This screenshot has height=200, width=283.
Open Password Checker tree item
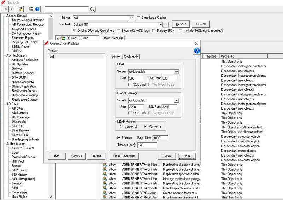[x=24, y=157]
